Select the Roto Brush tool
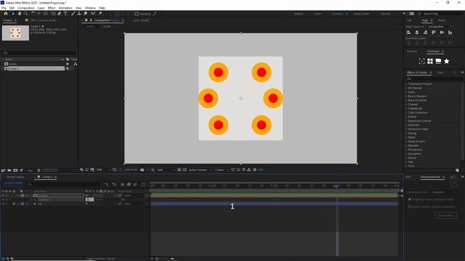Image resolution: width=465 pixels, height=261 pixels. [94, 14]
